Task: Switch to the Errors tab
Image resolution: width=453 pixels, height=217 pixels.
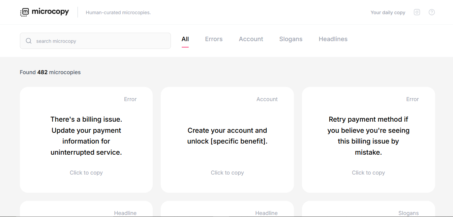Action: coord(214,39)
